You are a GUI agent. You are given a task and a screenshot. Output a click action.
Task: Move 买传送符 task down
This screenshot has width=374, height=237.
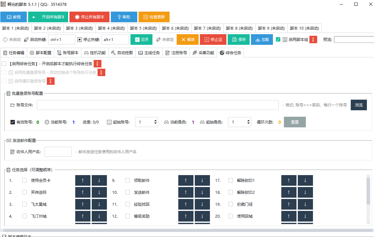99,192
